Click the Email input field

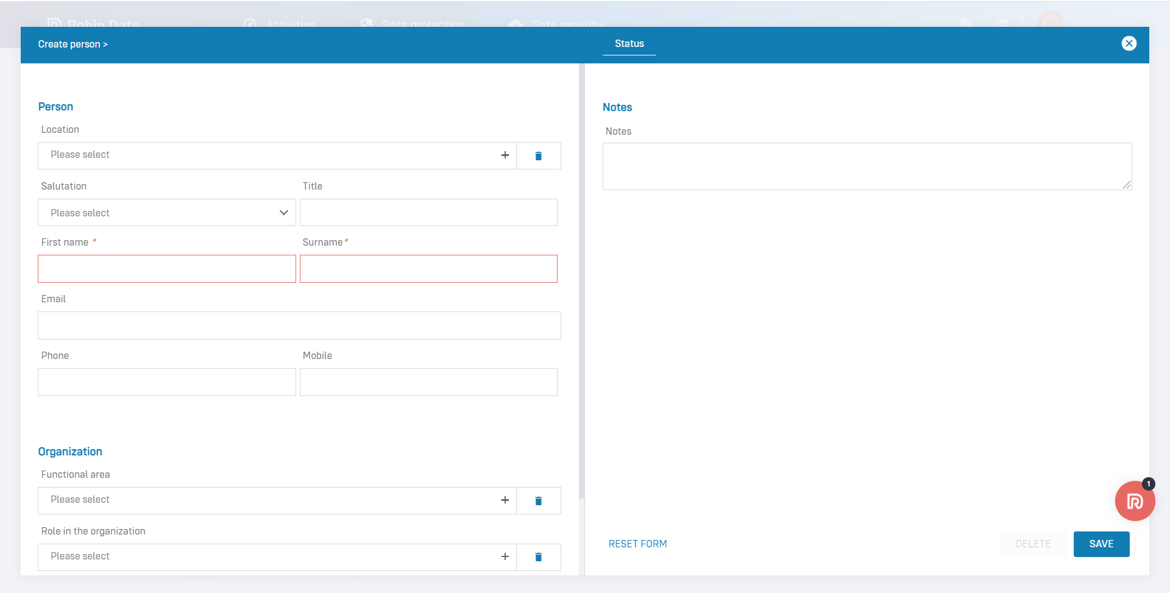point(299,325)
